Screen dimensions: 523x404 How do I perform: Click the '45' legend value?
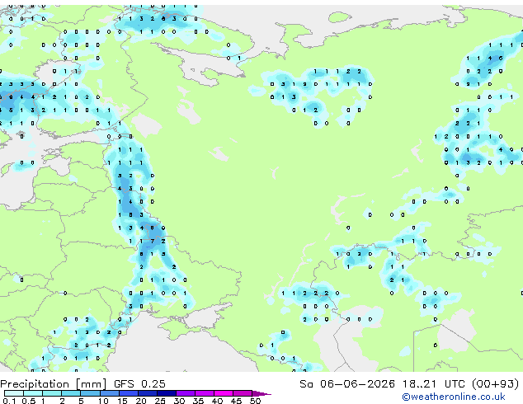pos(236,401)
